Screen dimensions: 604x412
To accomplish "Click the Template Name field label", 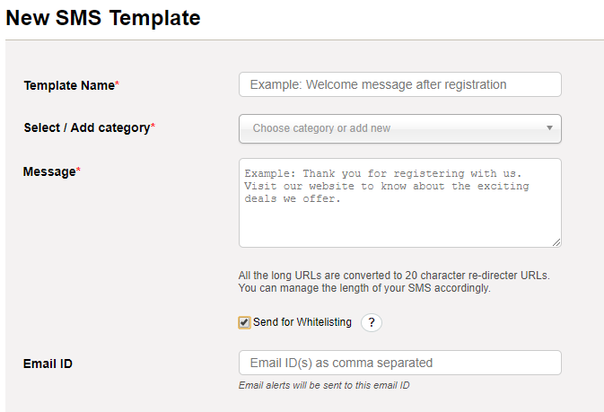I will click(x=69, y=85).
